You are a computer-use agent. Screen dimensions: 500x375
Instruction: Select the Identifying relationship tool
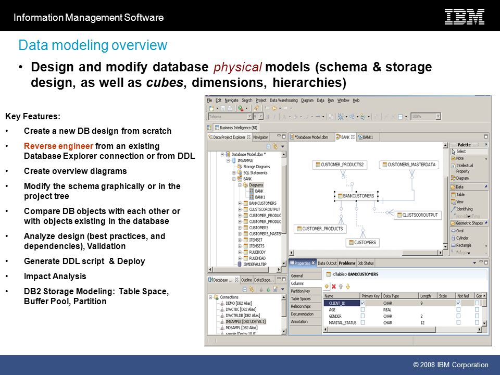point(462,209)
